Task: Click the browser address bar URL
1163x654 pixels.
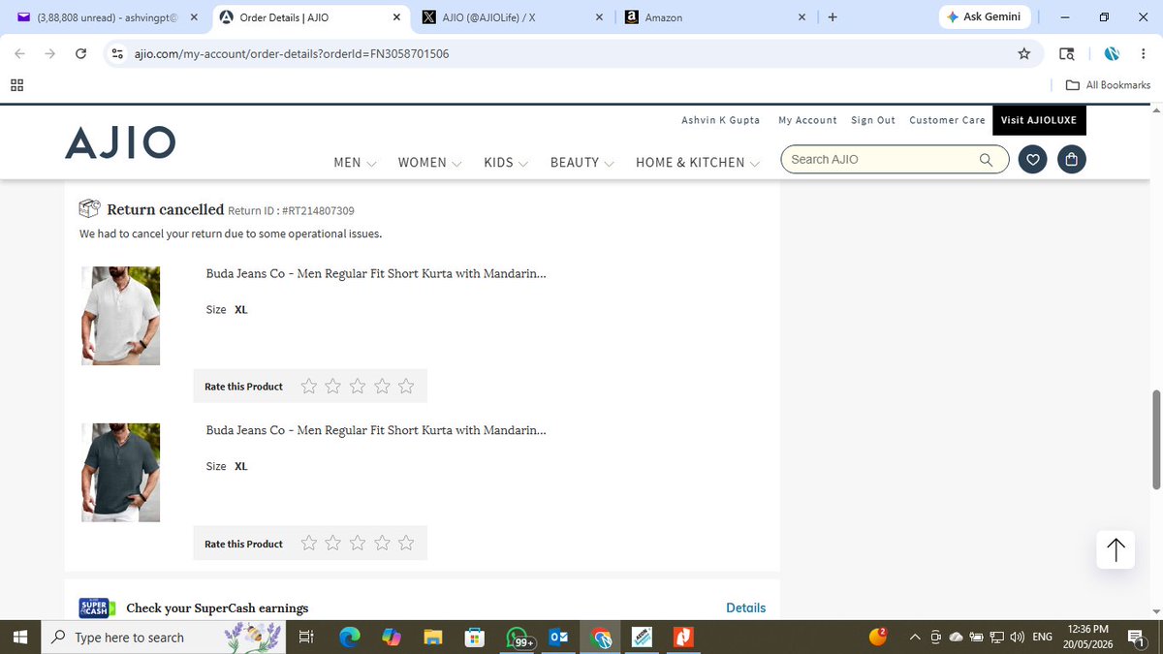Action: coord(292,54)
